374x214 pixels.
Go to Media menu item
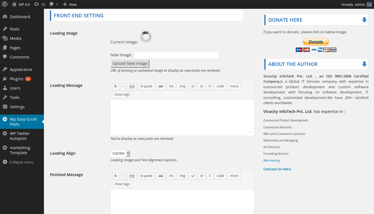coord(22,38)
